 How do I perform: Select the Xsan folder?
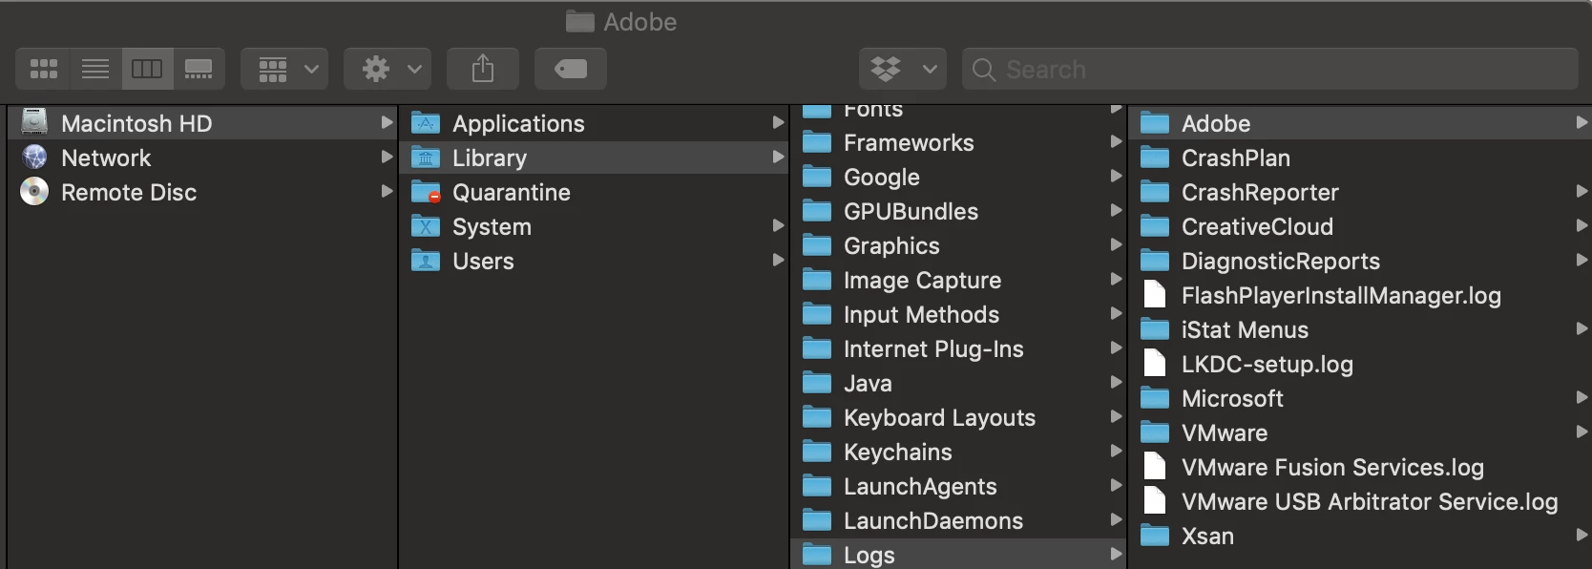(1360, 536)
